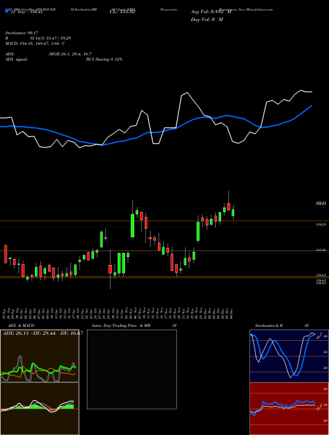Click the blue 12-day SMA legend square
The image size is (329, 435).
(x=7, y=11)
